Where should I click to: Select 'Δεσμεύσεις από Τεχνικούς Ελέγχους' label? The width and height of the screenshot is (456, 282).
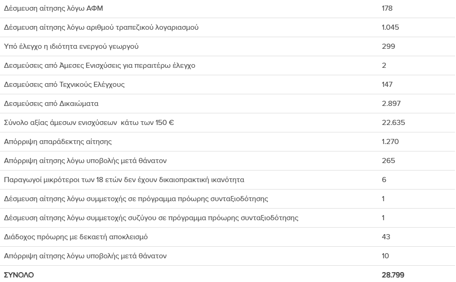[x=64, y=85]
